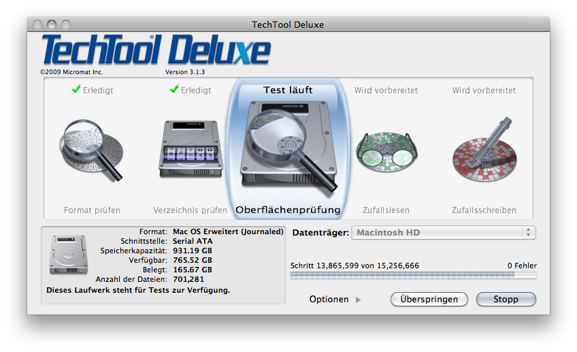The height and width of the screenshot is (352, 577).
Task: Click the test progress bar
Action: pos(413,275)
